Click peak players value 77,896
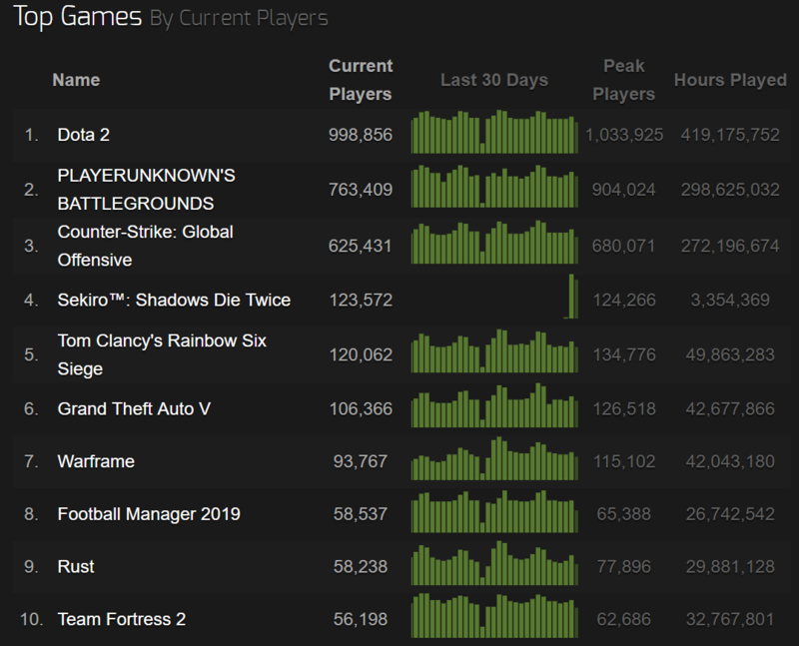799x646 pixels. point(623,566)
